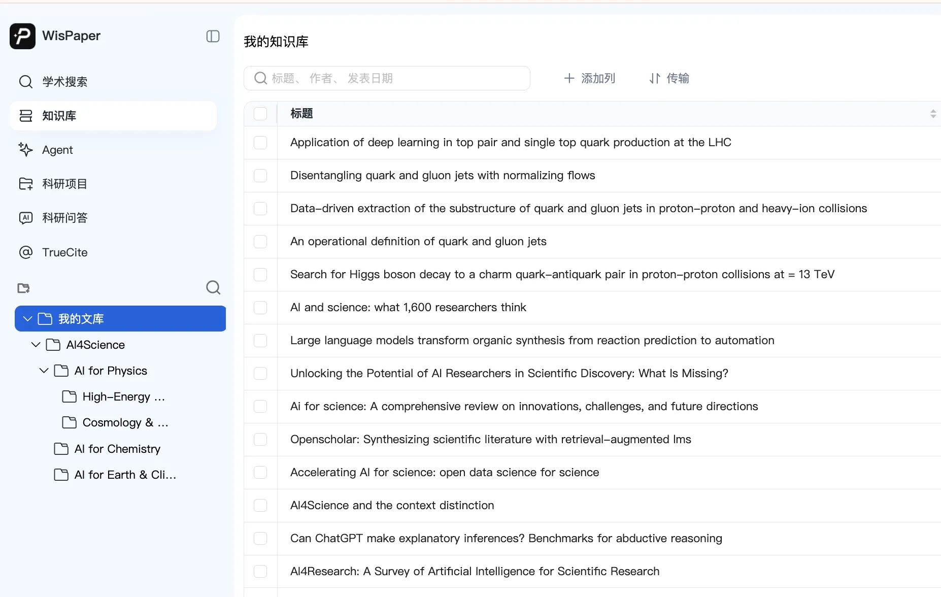Click the 知识库 stacked-layers icon
Screen dimensions: 941x597
click(26, 116)
